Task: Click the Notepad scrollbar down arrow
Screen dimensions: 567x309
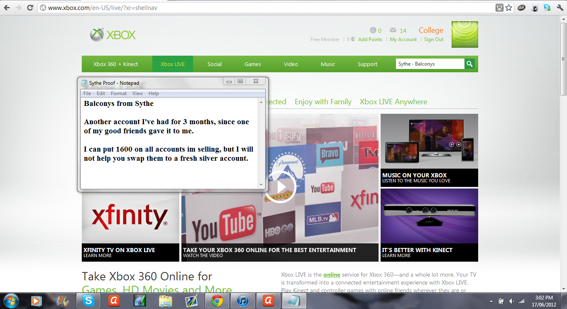Action: (x=261, y=185)
